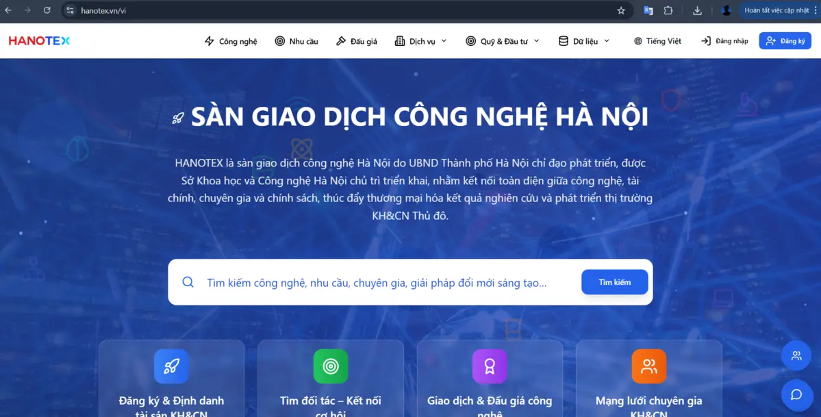Click the floating users circle button
Screen dimensions: 821x417
click(x=796, y=355)
